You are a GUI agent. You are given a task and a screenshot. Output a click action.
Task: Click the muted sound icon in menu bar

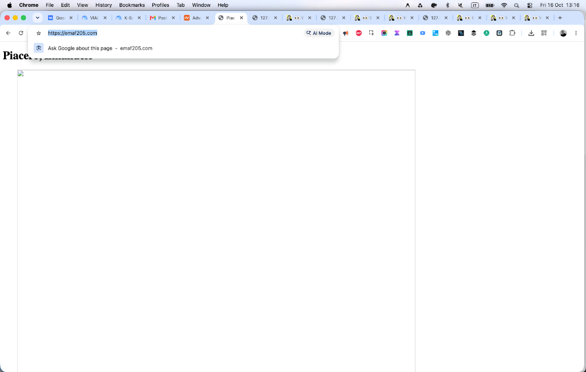(461, 5)
